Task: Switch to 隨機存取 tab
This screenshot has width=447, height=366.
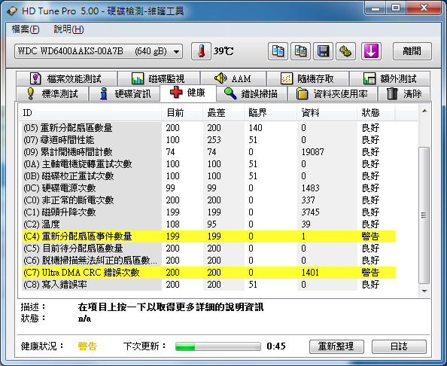Action: coord(308,78)
